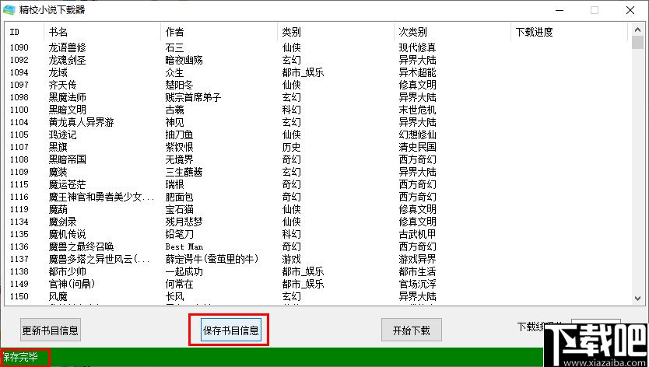Select the book 黄龙真人异界游

(x=81, y=122)
